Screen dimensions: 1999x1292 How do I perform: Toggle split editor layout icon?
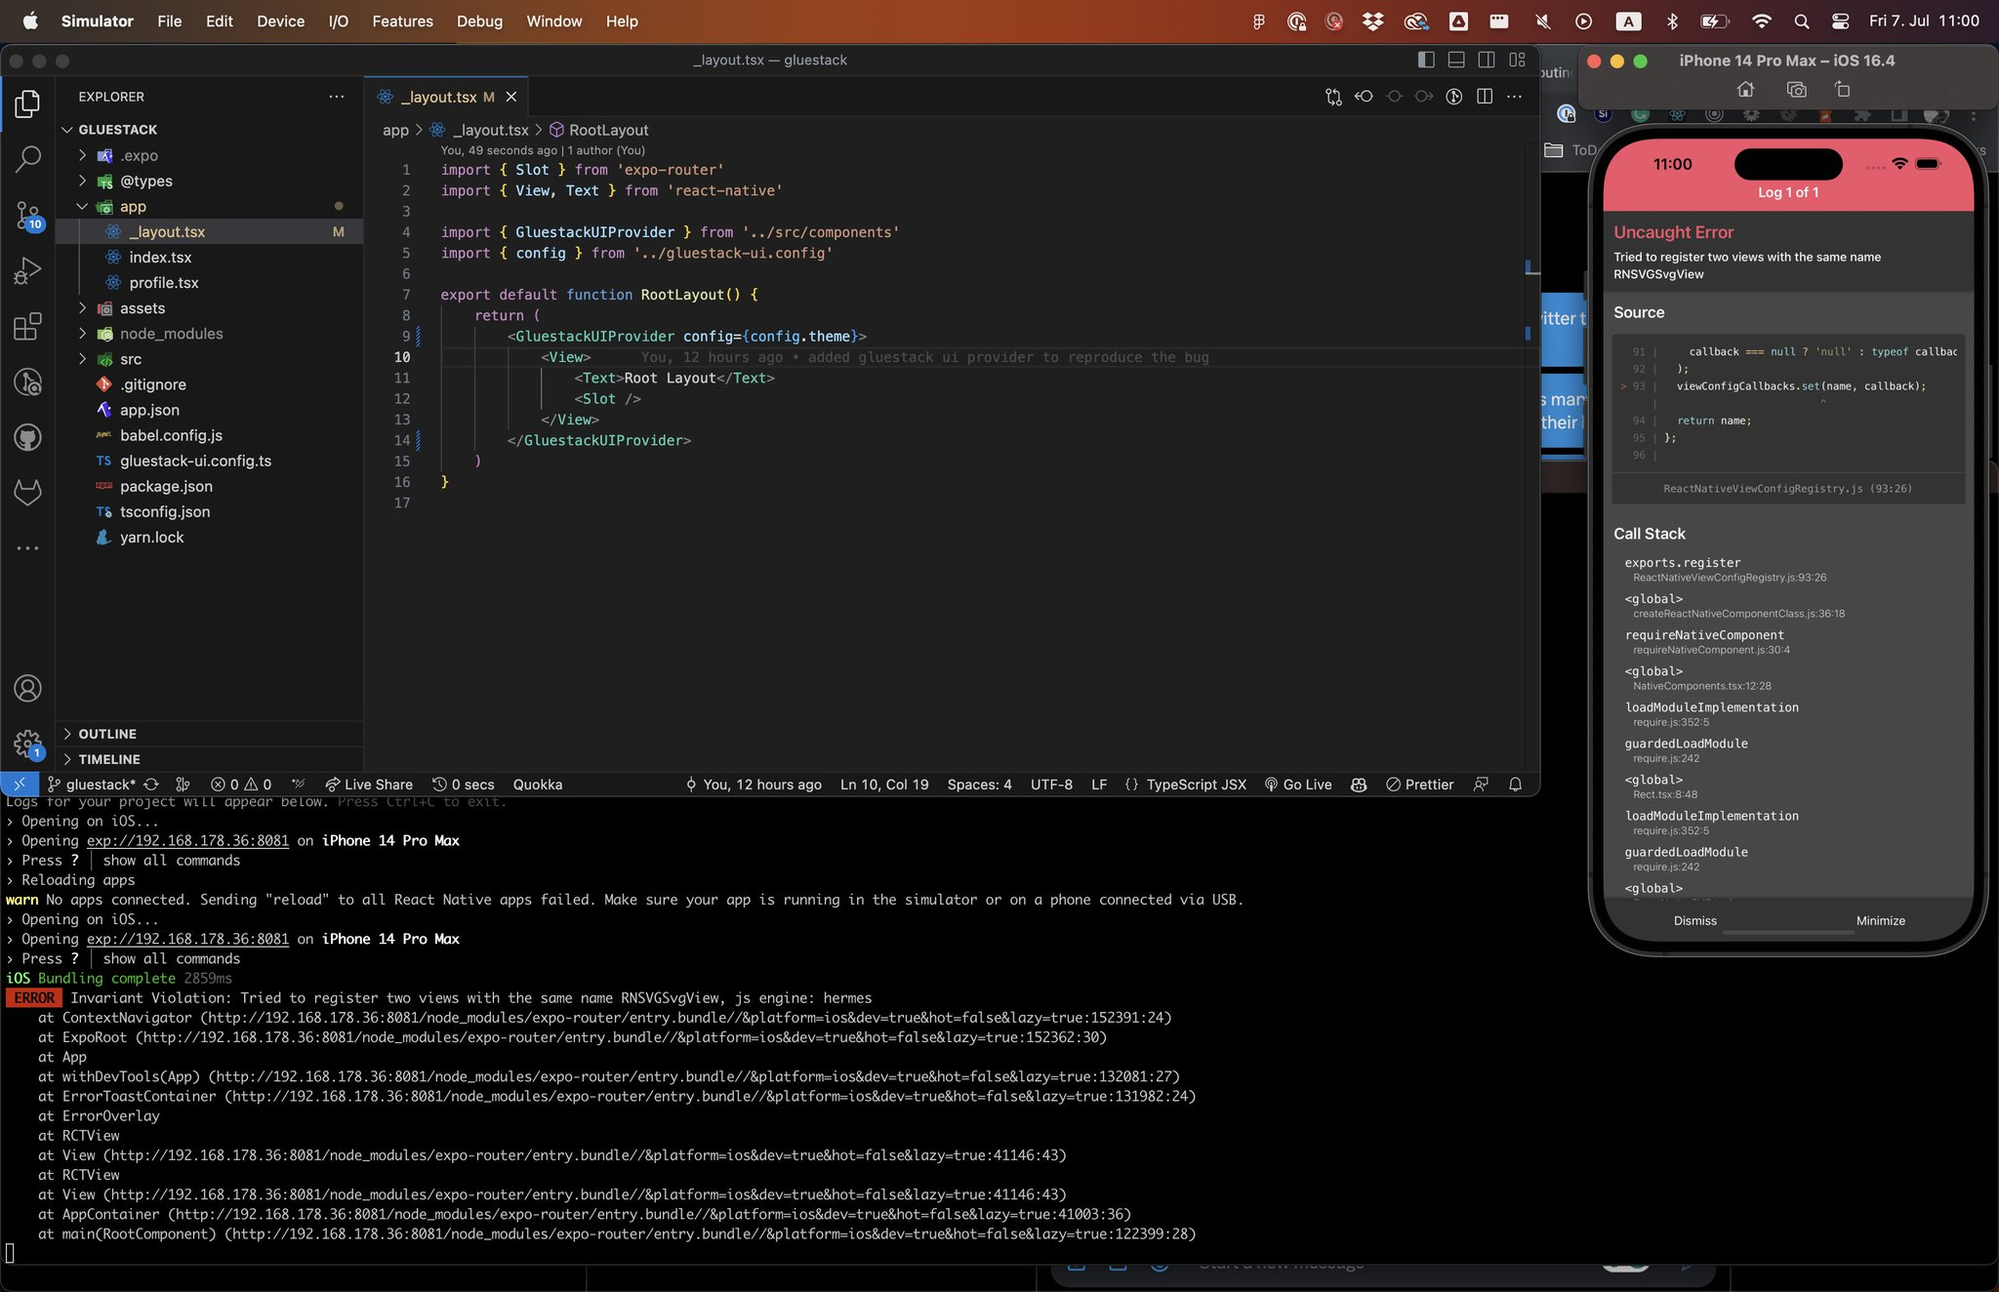tap(1485, 97)
